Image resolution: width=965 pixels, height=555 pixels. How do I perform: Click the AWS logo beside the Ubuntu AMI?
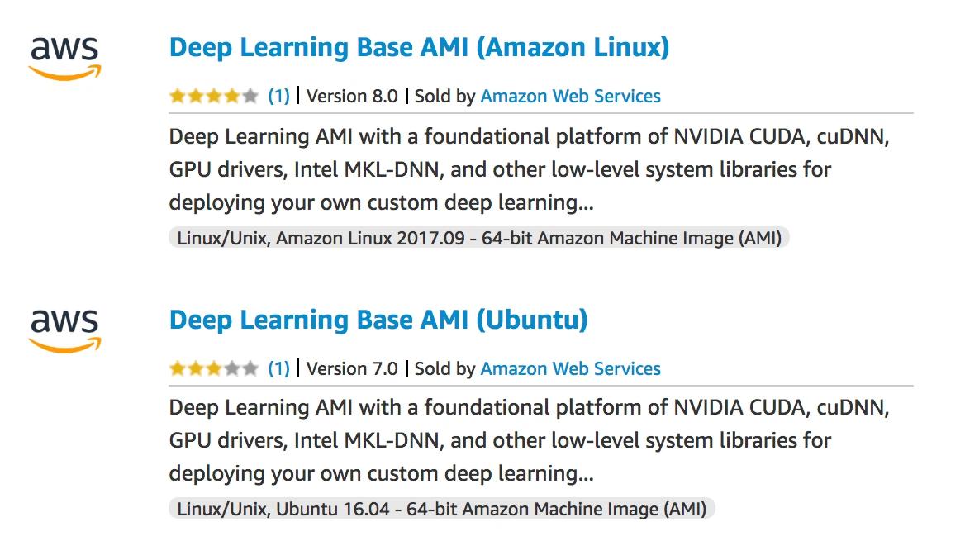point(64,330)
